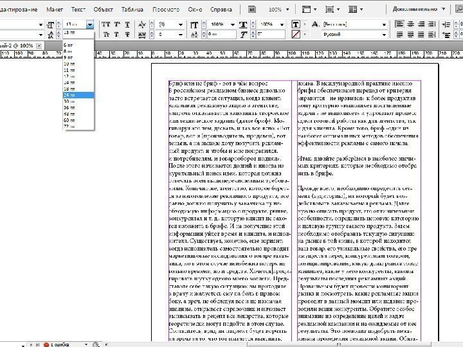Open the font family dropdown arrow
This screenshot has height=347, width=463.
point(41,25)
